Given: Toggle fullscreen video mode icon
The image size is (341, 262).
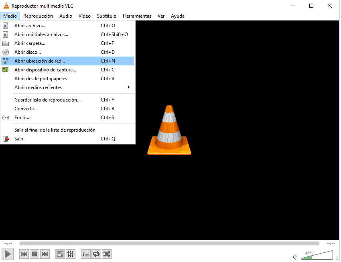Looking at the screenshot, I should pos(60,254).
